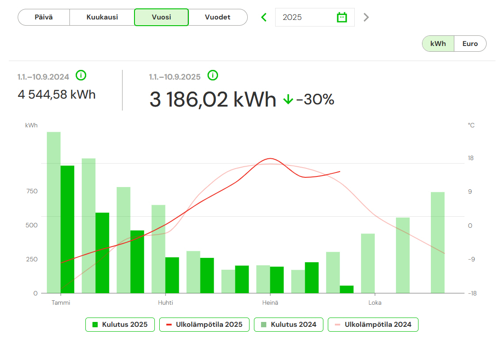Hide Ulkolämpötila 2024 temperature line
The width and height of the screenshot is (499, 356).
373,325
